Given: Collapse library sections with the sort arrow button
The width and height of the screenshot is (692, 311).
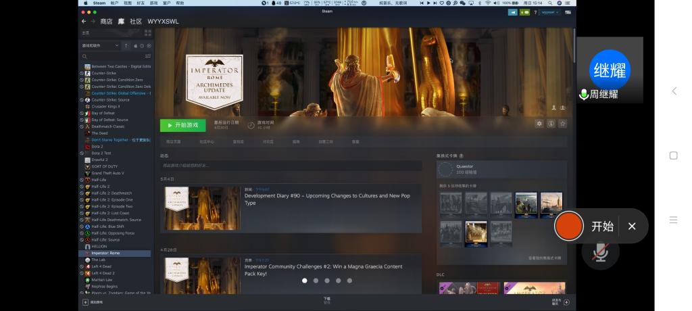Looking at the screenshot, I should pos(126,45).
